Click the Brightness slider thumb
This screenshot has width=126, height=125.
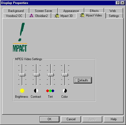[x=22, y=75]
